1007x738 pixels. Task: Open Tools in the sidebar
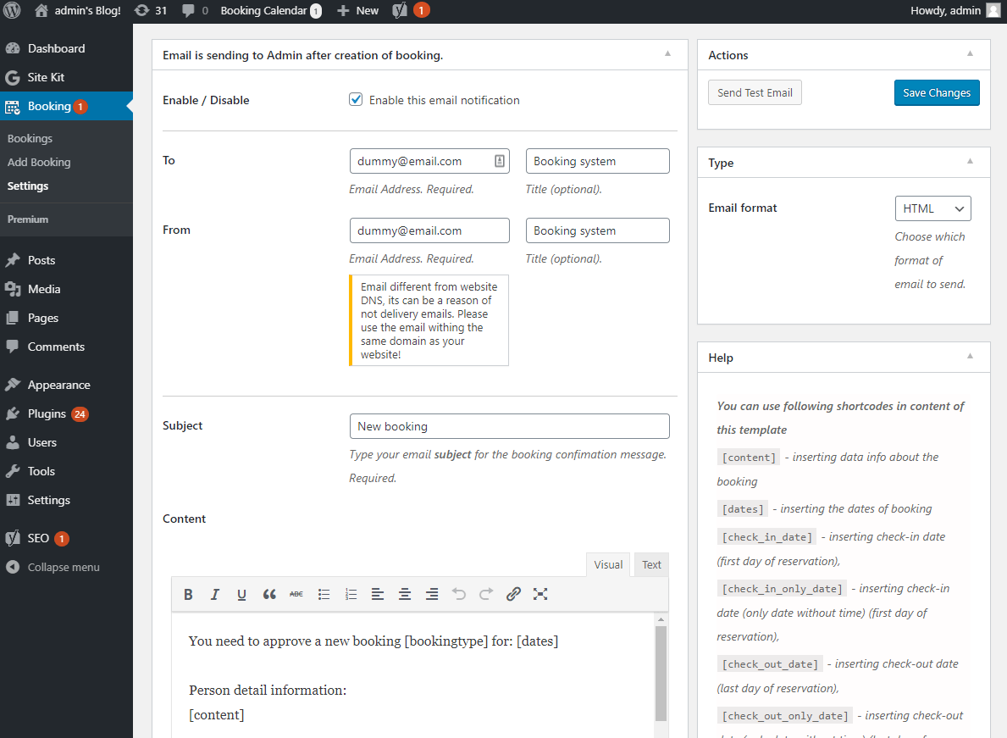pyautogui.click(x=66, y=471)
